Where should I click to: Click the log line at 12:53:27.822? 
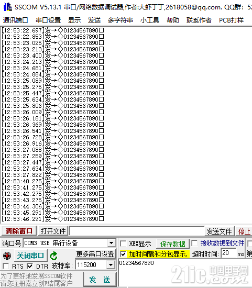pyautogui.click(x=53, y=175)
